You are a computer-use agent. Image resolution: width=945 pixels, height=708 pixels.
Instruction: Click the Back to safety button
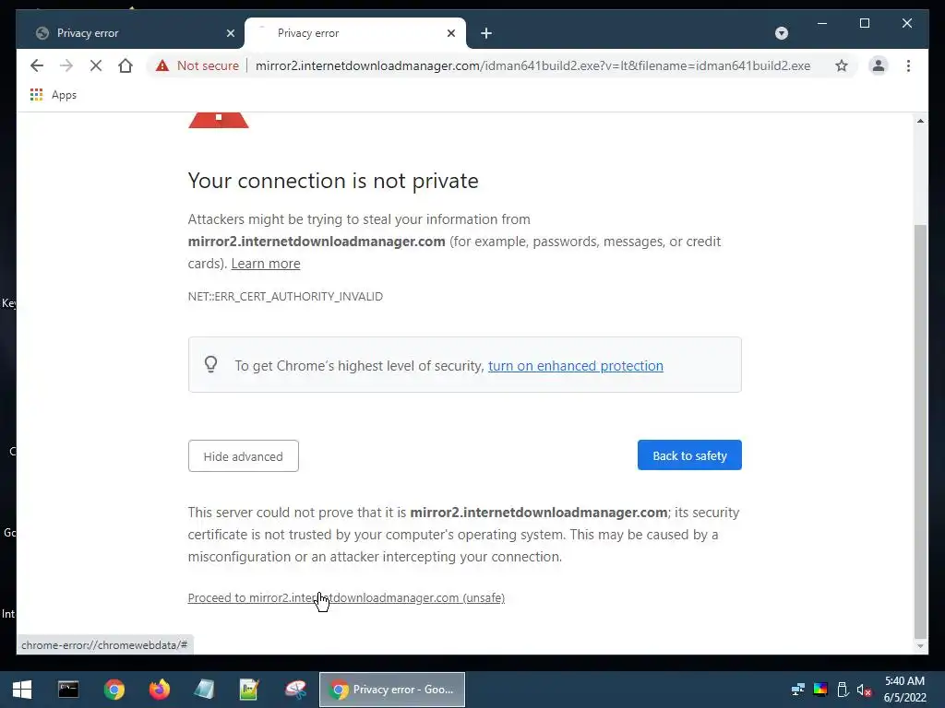pos(689,455)
